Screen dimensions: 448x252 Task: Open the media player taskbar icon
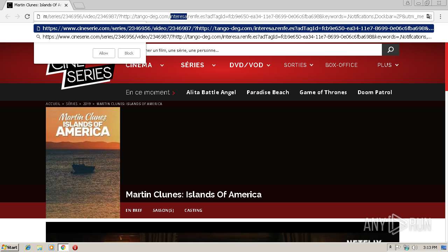coord(51,247)
